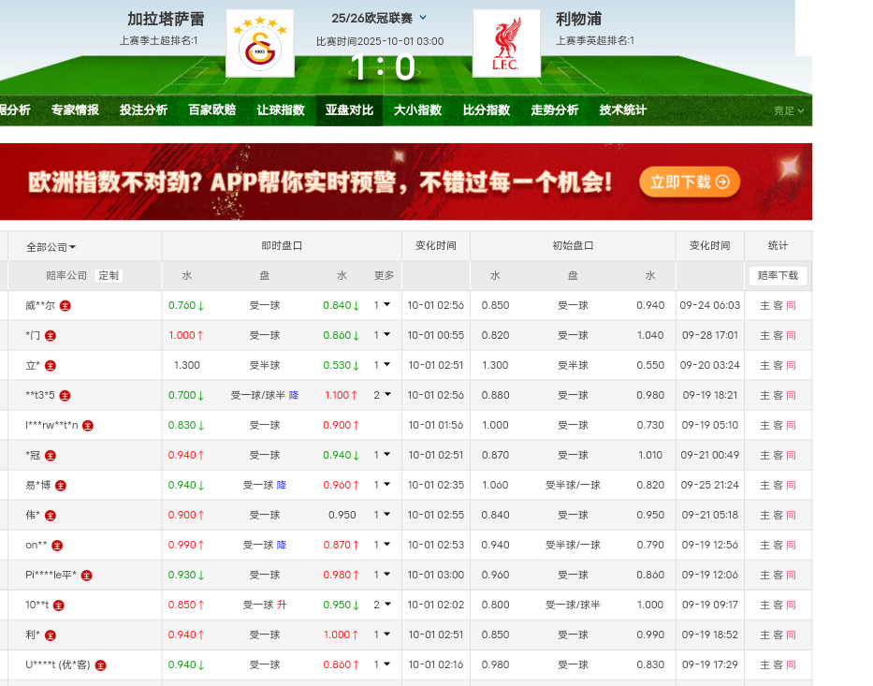The width and height of the screenshot is (873, 686).
Task: Click the 主 badge next to Pi****le平*
Action: [x=86, y=575]
